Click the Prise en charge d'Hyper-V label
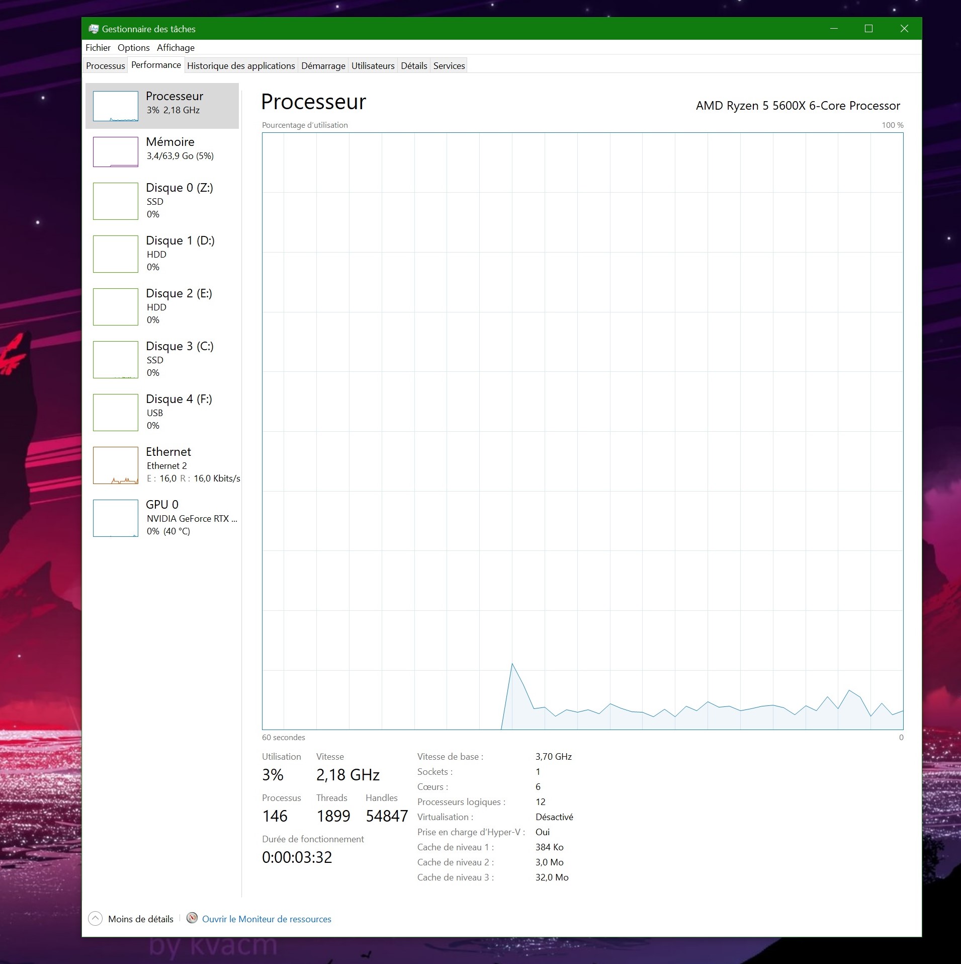 click(x=471, y=832)
